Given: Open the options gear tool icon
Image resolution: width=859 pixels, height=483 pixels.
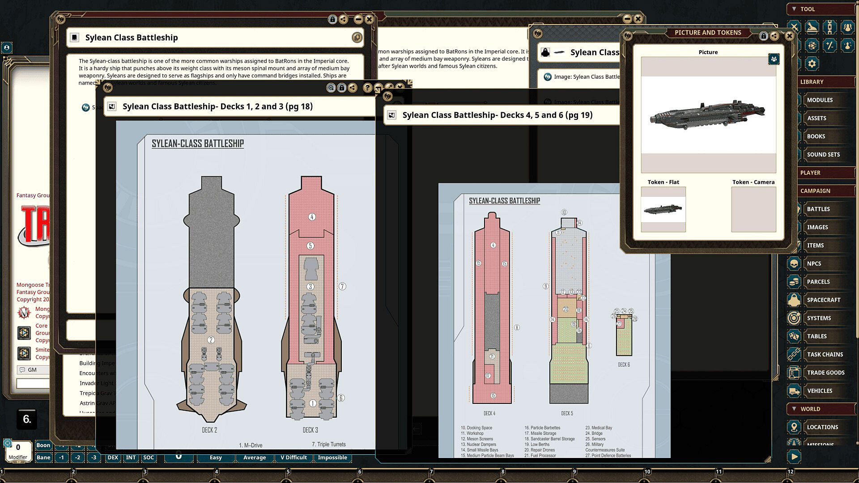Looking at the screenshot, I should click(x=812, y=64).
